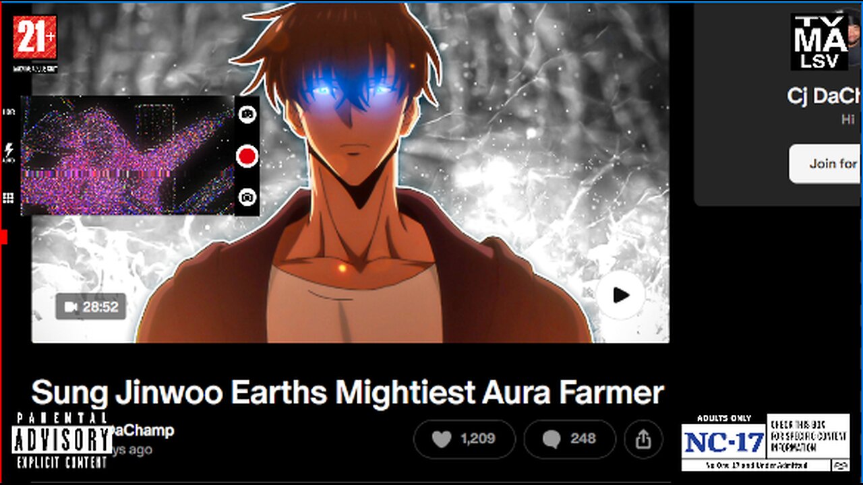This screenshot has width=863, height=485.
Task: Click the 28:52 video duration badge
Action: (91, 307)
